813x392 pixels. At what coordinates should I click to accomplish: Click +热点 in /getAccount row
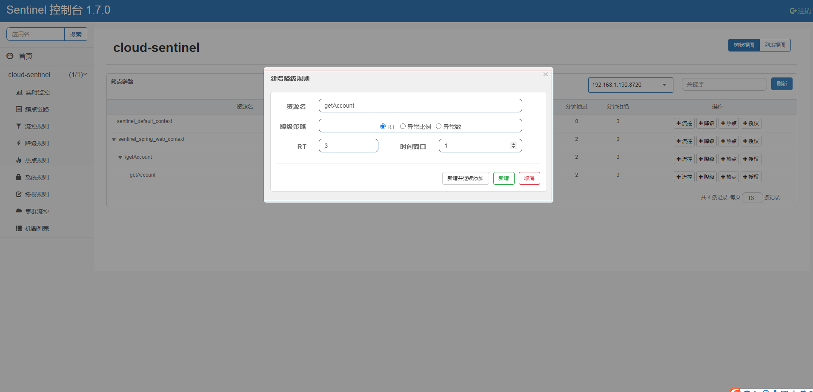(729, 159)
